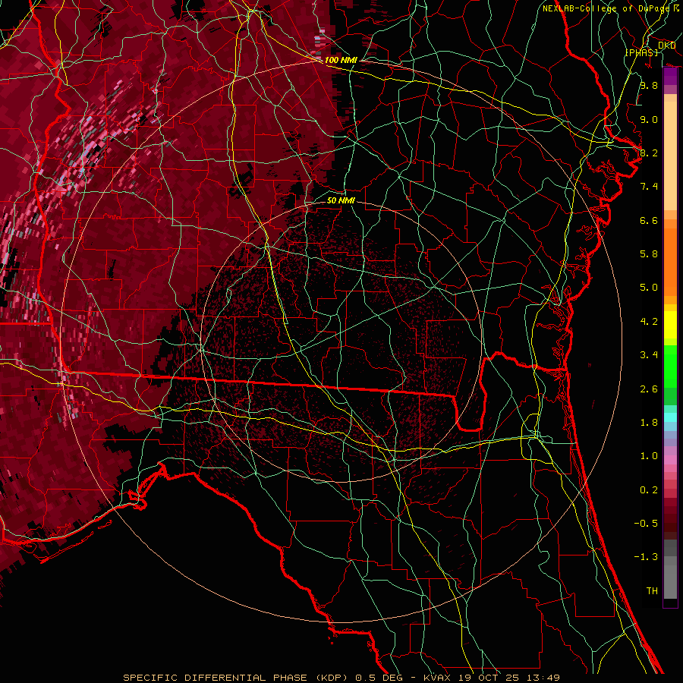
Task: Click the 9.8 scale value label
Action: pos(648,86)
